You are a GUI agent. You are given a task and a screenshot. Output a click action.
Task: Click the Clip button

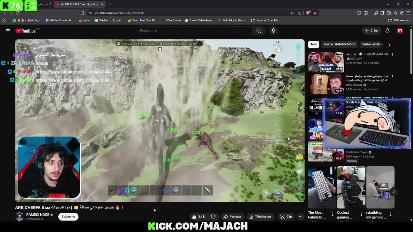click(x=286, y=217)
